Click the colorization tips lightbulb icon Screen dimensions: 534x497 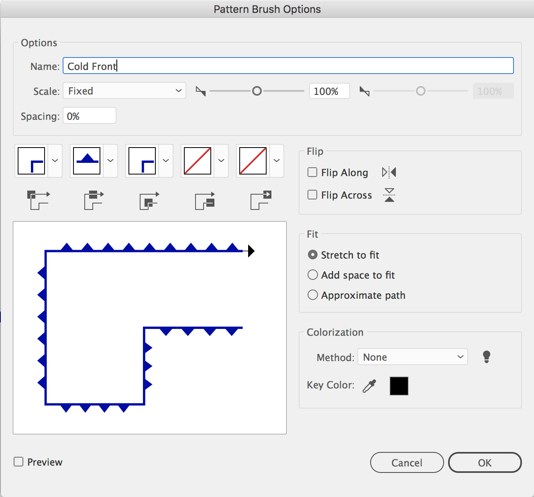[487, 357]
